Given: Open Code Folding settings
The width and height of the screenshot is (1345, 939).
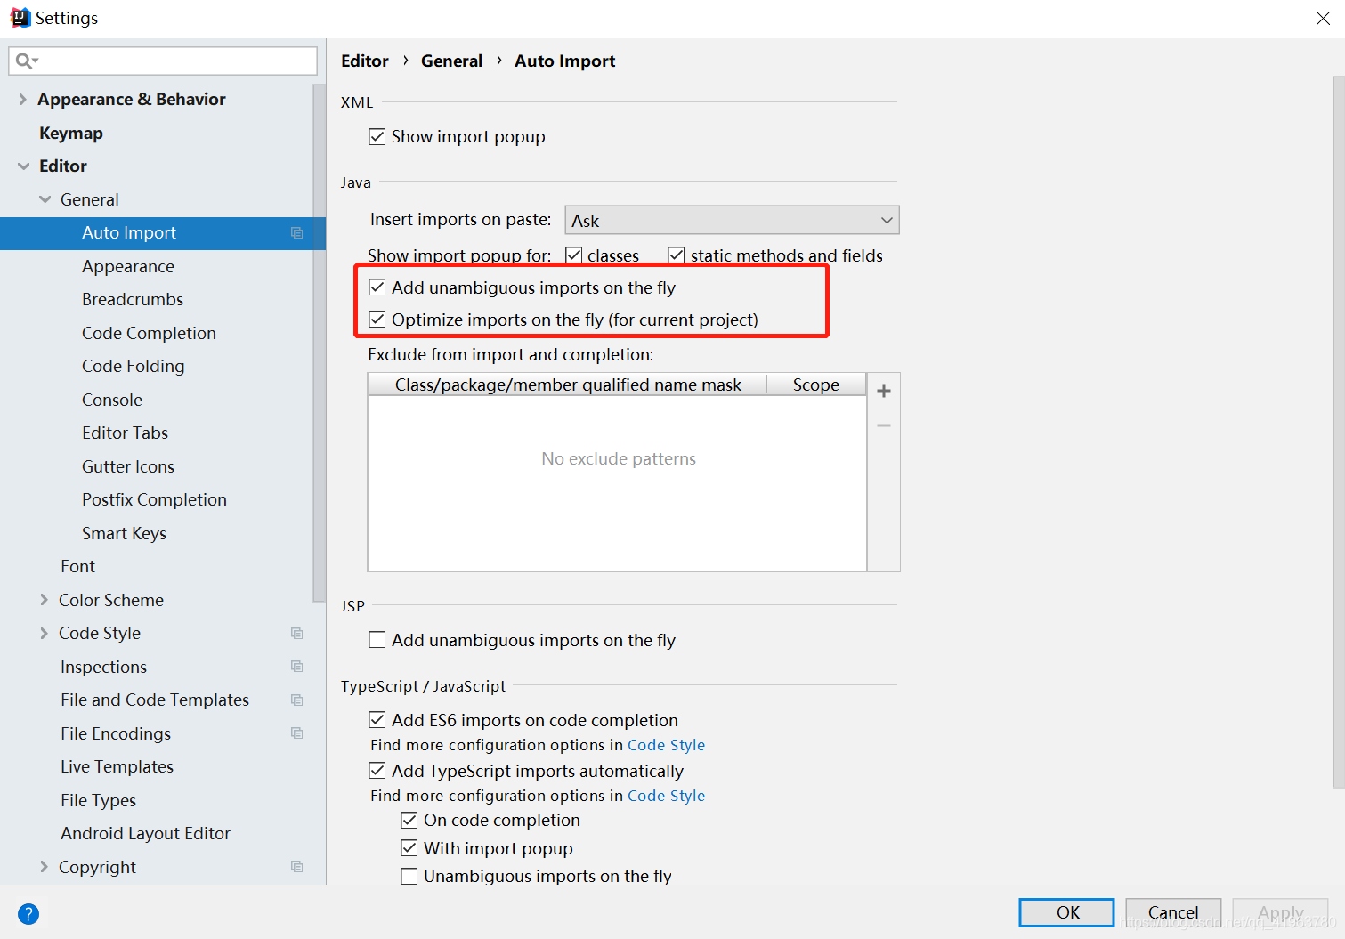Looking at the screenshot, I should 134,367.
